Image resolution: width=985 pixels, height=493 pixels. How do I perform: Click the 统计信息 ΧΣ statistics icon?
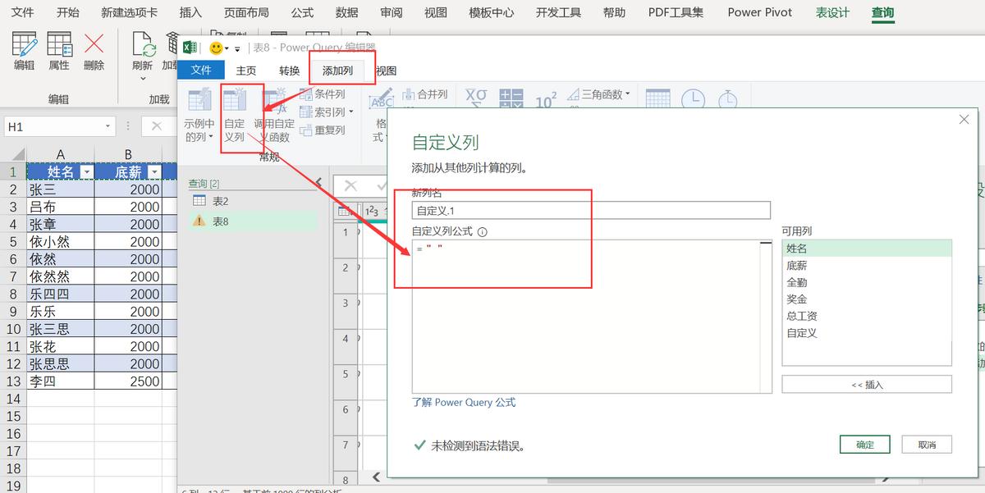(x=476, y=97)
